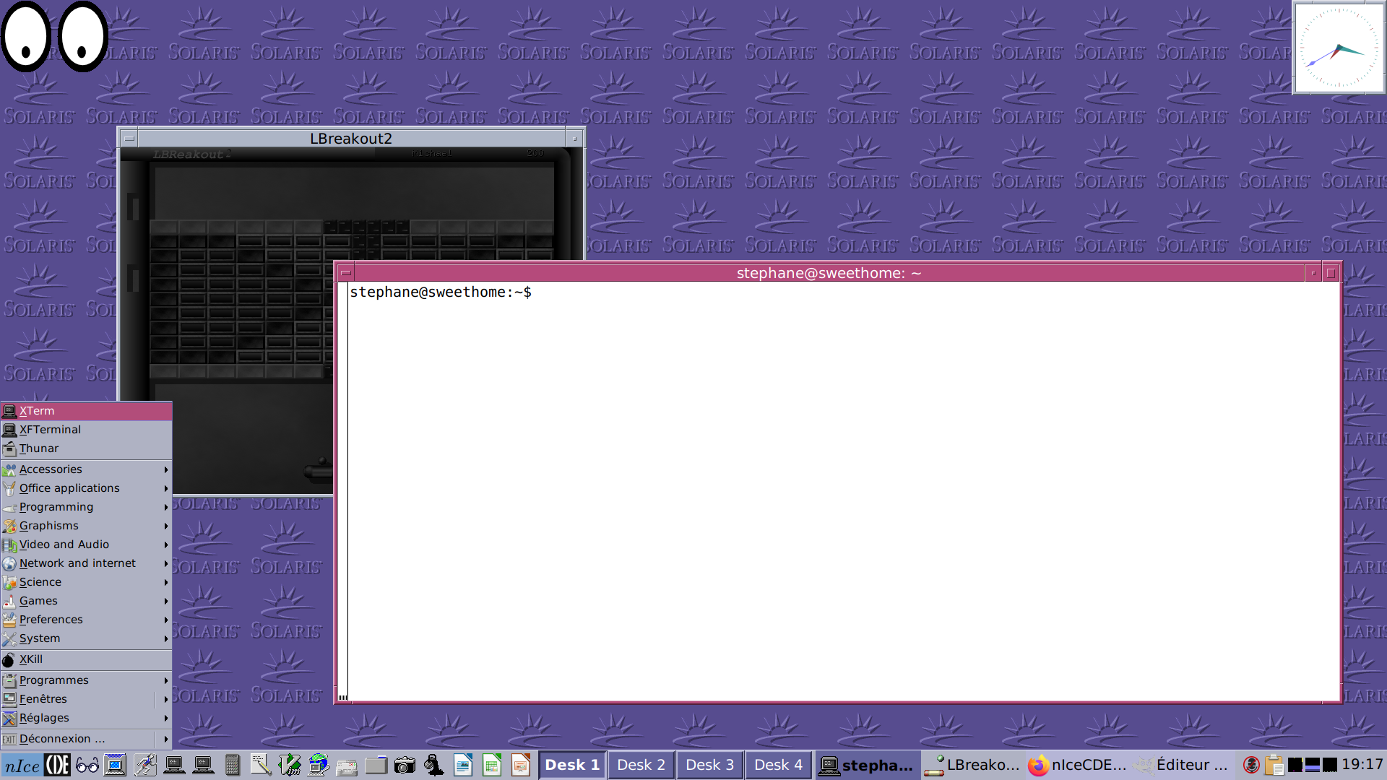Open the Réglages submenu
This screenshot has height=780, width=1387.
(86, 718)
